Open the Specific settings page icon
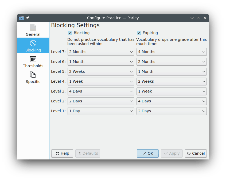The height and width of the screenshot is (180, 226). (x=33, y=75)
